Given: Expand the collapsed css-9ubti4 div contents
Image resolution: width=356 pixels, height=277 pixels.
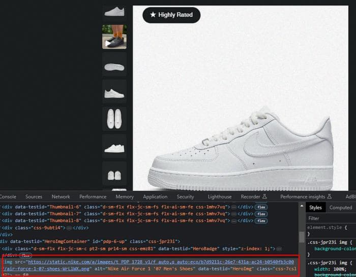Looking at the screenshot, I should pyautogui.click(x=69, y=228).
